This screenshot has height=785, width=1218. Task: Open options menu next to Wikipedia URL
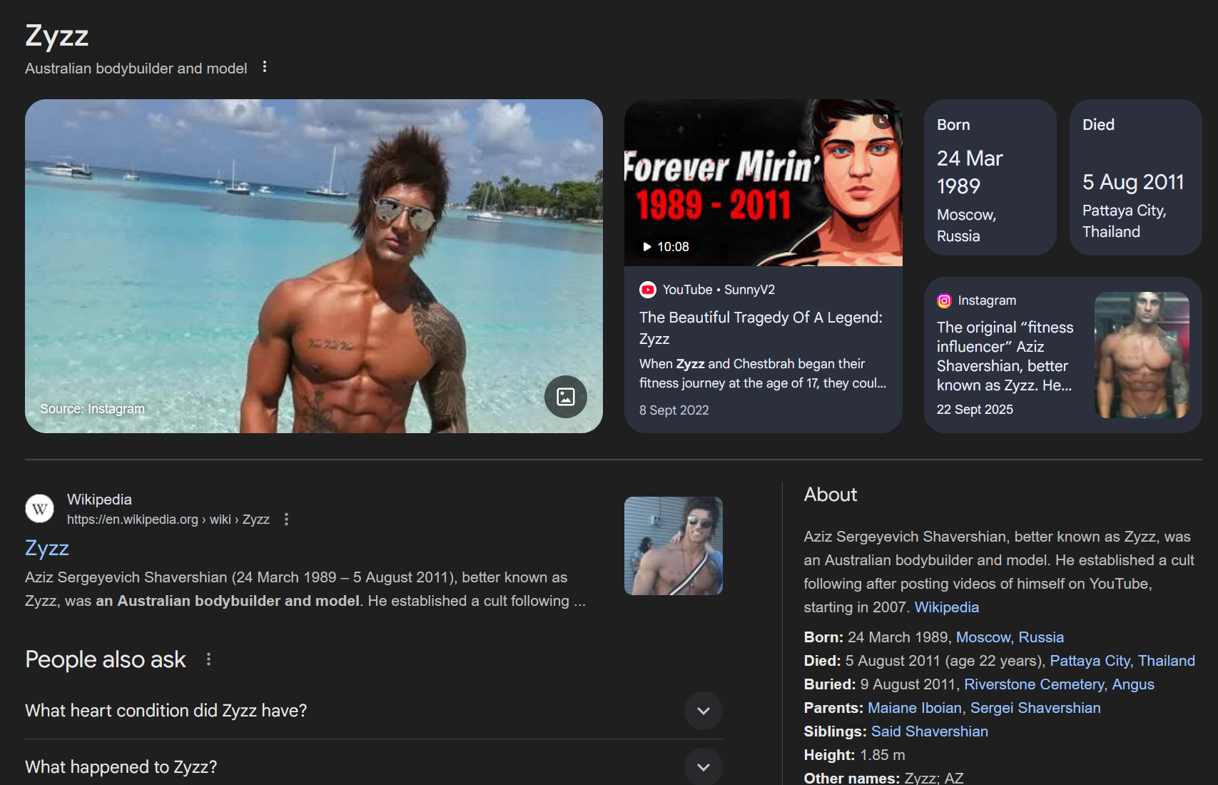pyautogui.click(x=287, y=520)
